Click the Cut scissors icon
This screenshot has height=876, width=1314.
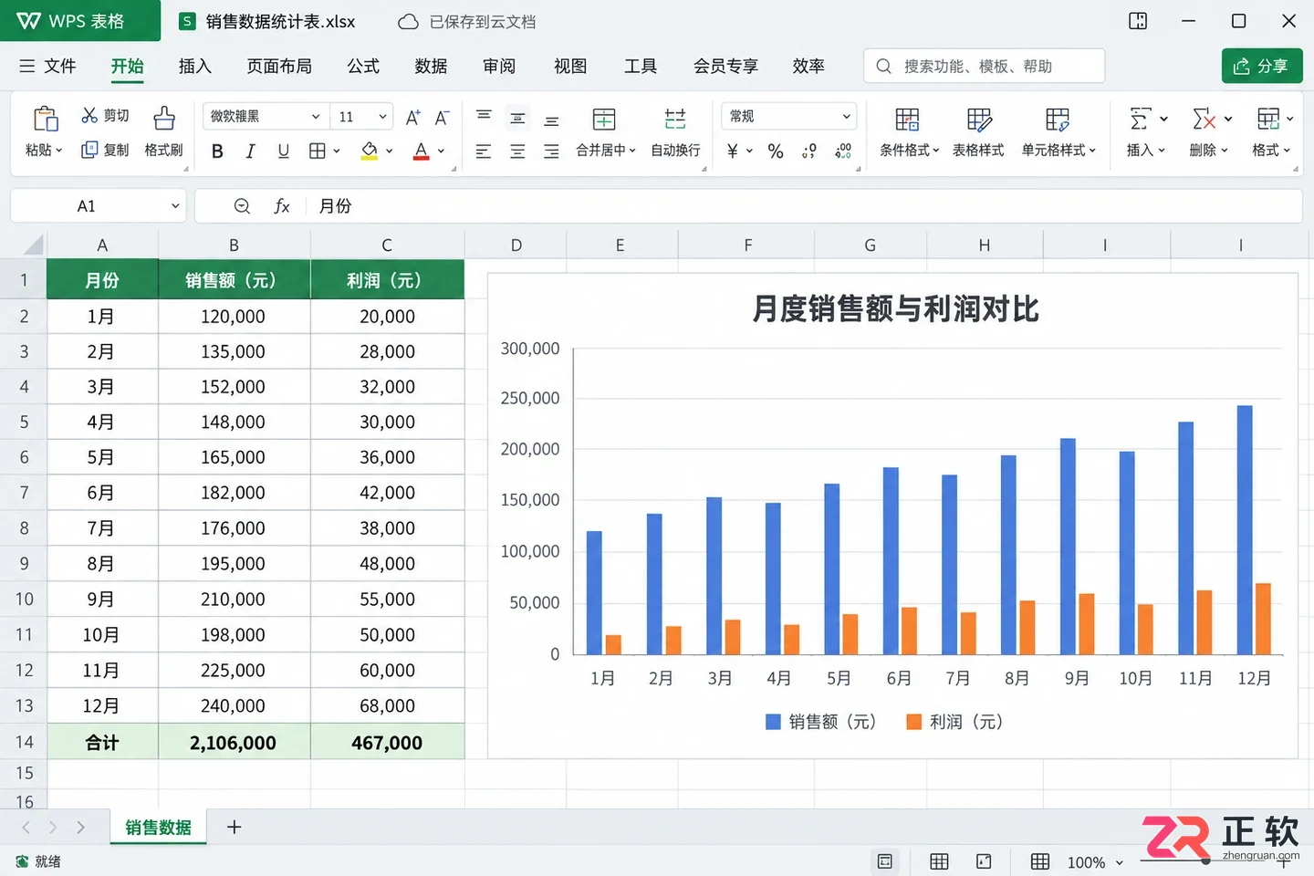89,115
